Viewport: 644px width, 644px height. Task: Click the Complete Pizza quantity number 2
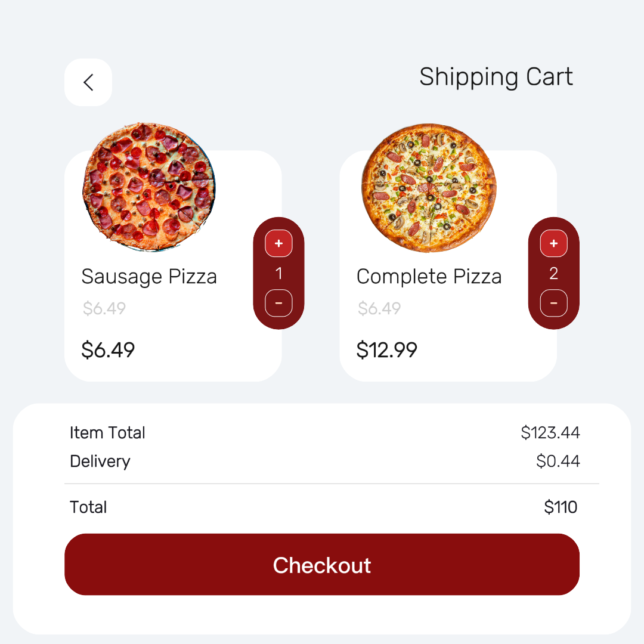[x=553, y=274]
